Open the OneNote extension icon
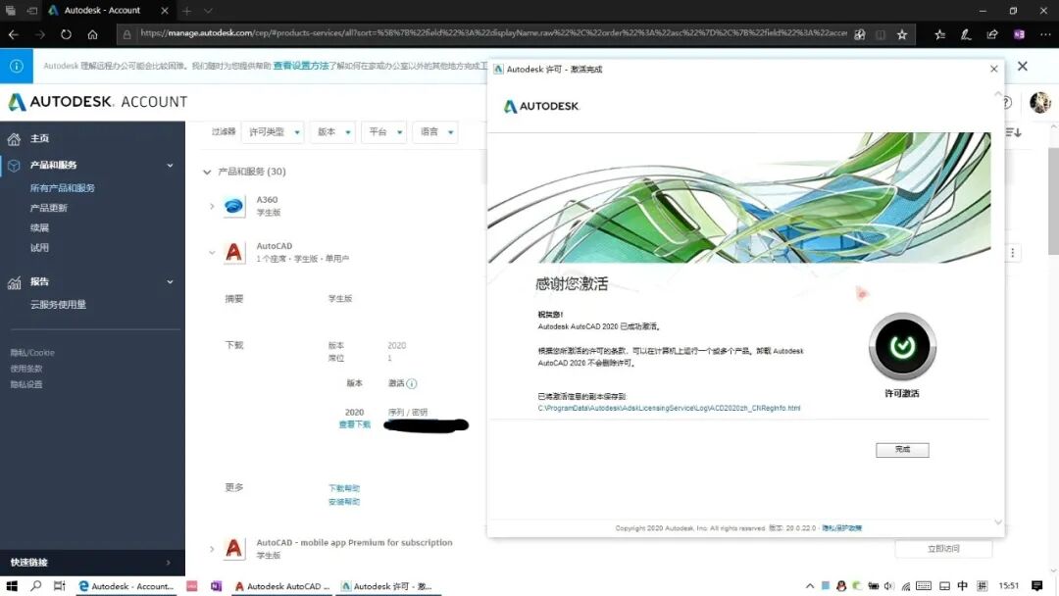 [x=1019, y=34]
